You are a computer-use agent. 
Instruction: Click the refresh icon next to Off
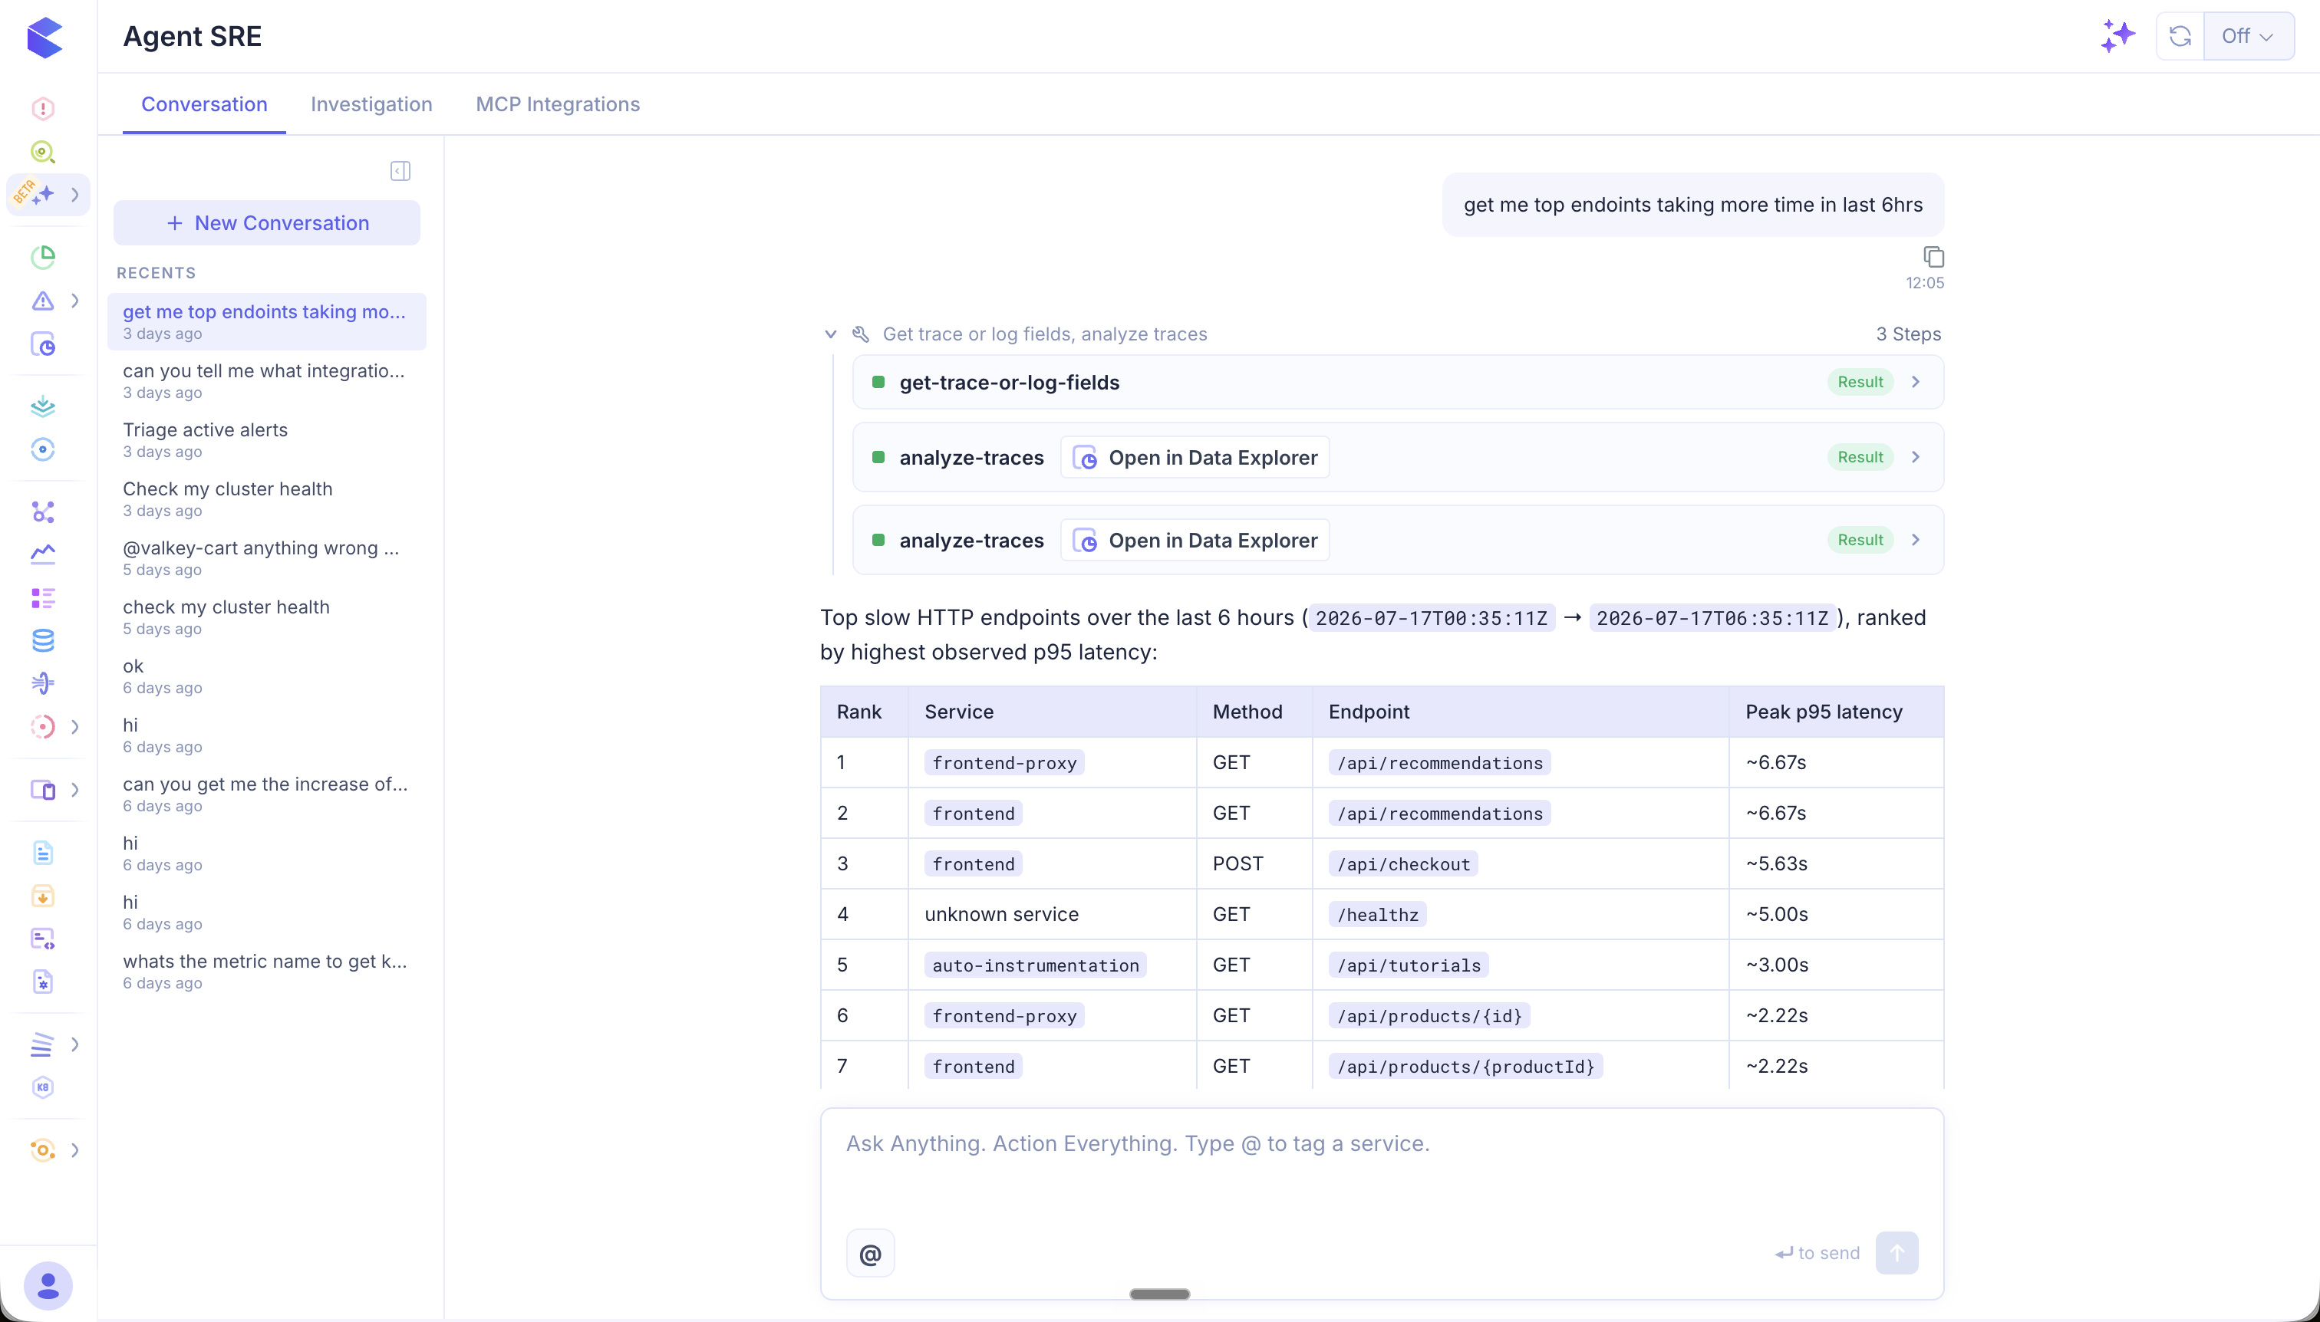click(x=2180, y=36)
